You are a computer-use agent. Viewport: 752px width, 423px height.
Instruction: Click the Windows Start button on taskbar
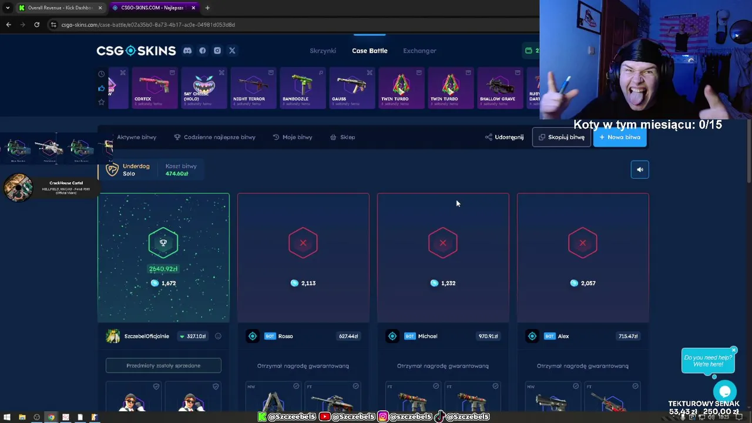coord(8,417)
